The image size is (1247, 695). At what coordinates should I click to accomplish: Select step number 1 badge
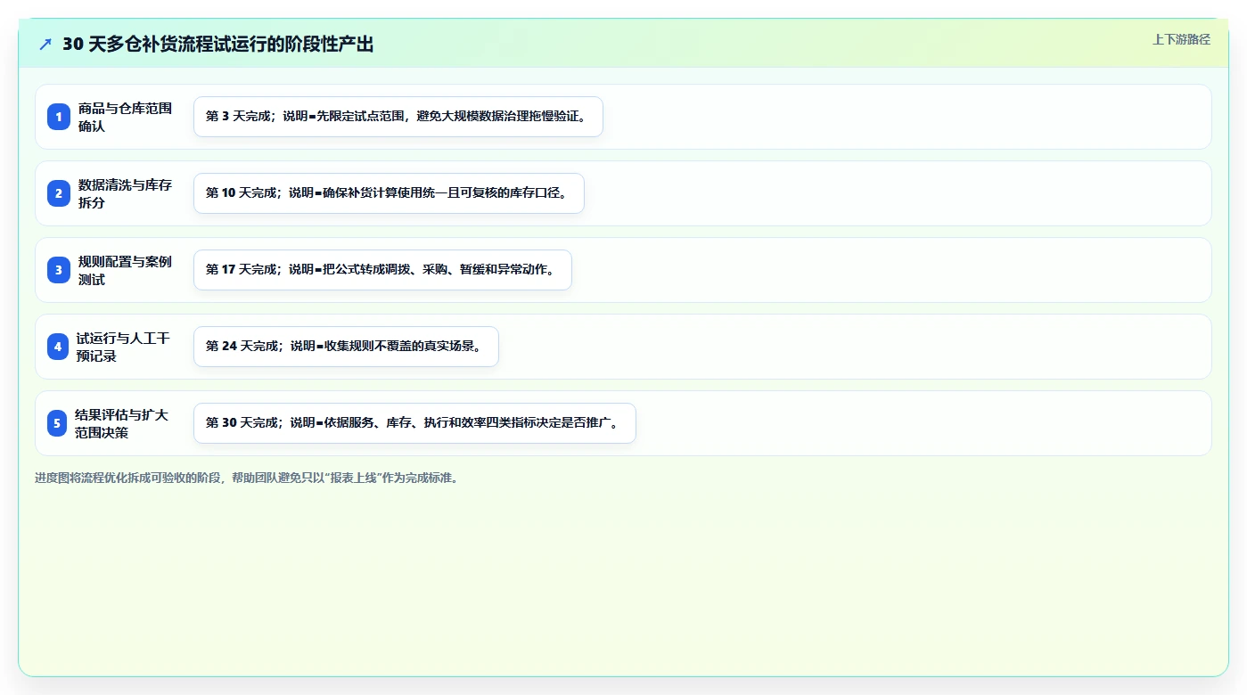(58, 117)
